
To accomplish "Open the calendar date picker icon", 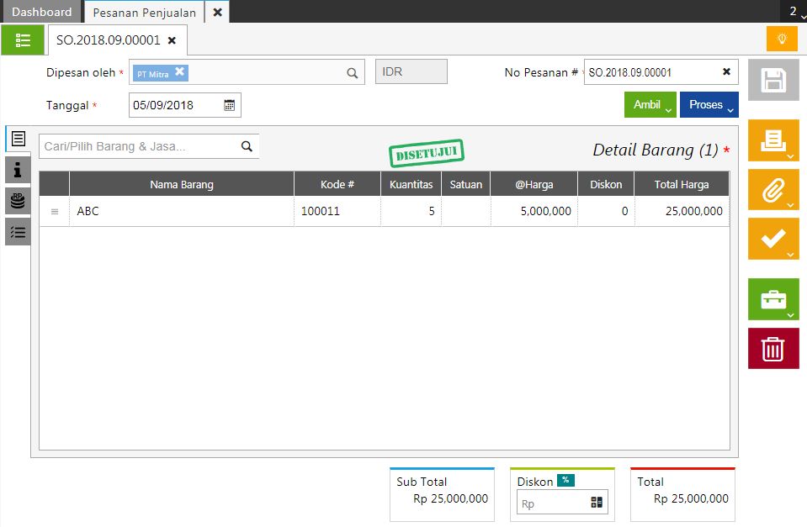I will [230, 105].
